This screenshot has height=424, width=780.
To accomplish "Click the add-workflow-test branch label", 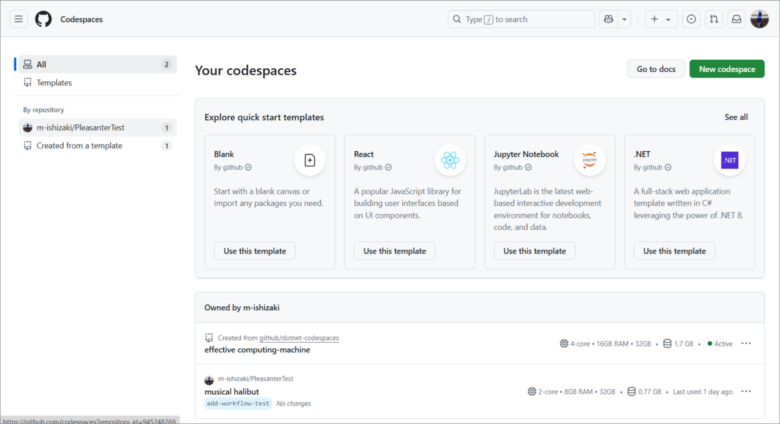I will coord(238,403).
